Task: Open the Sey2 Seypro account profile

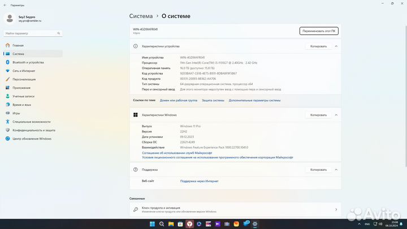Action: click(23, 19)
